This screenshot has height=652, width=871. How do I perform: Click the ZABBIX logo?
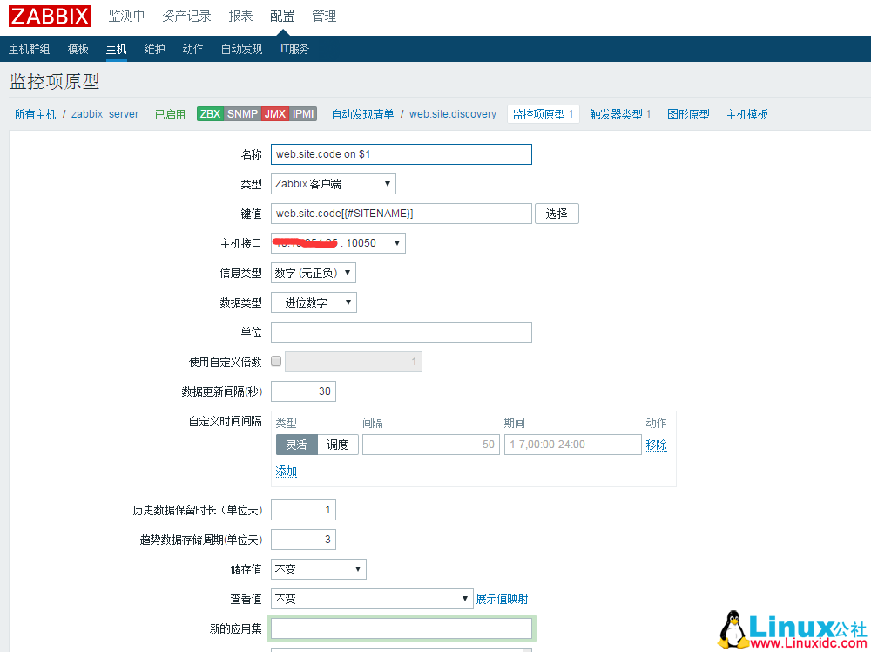50,17
